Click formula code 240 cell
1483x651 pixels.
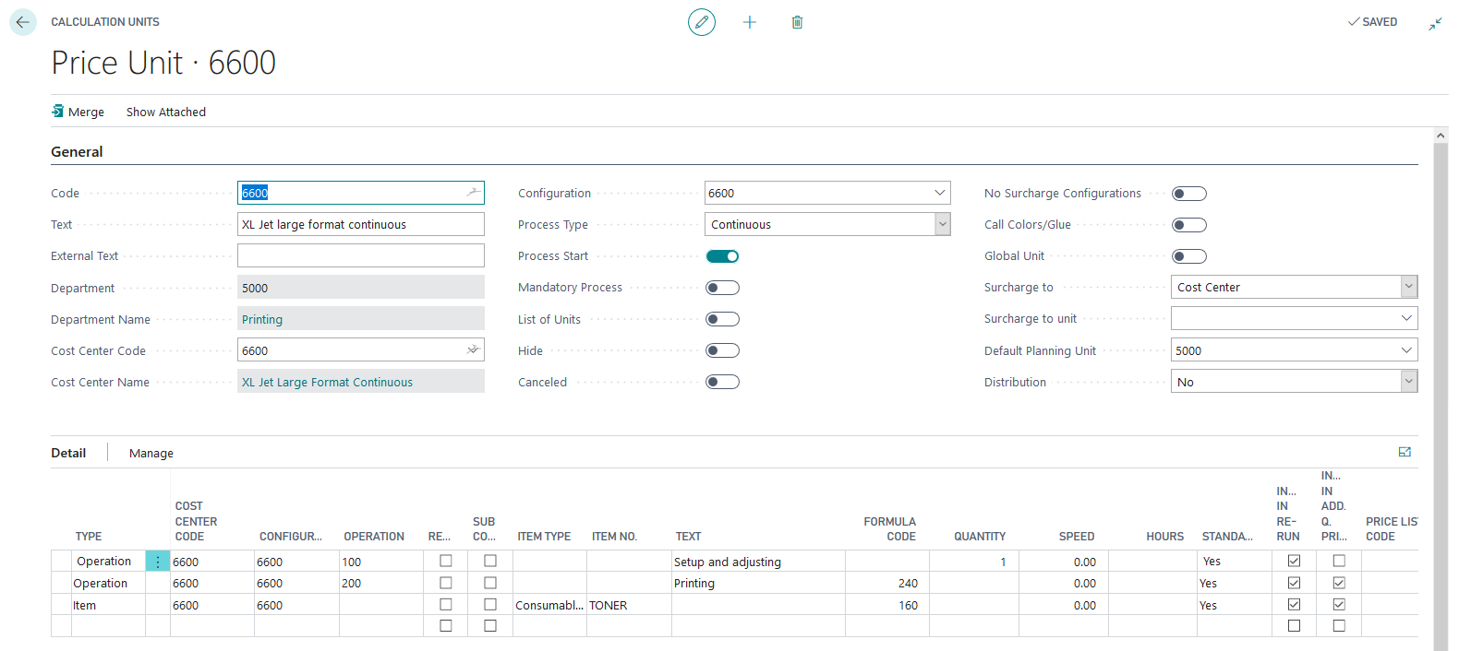pyautogui.click(x=887, y=584)
